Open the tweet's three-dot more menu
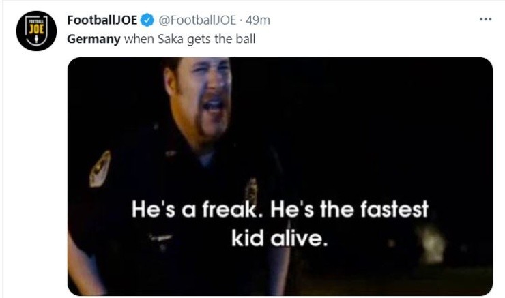Image resolution: width=505 pixels, height=298 pixels. [x=485, y=19]
